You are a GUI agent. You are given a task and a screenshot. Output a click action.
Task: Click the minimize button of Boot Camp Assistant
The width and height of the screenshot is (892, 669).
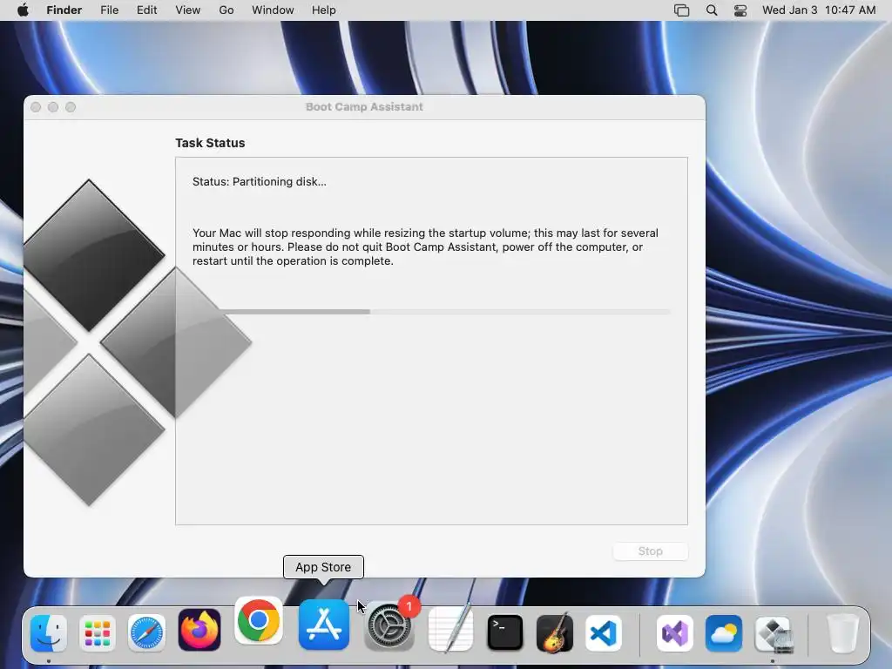53,107
